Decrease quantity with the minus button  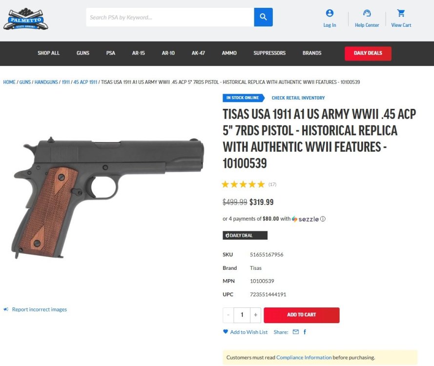pos(228,315)
